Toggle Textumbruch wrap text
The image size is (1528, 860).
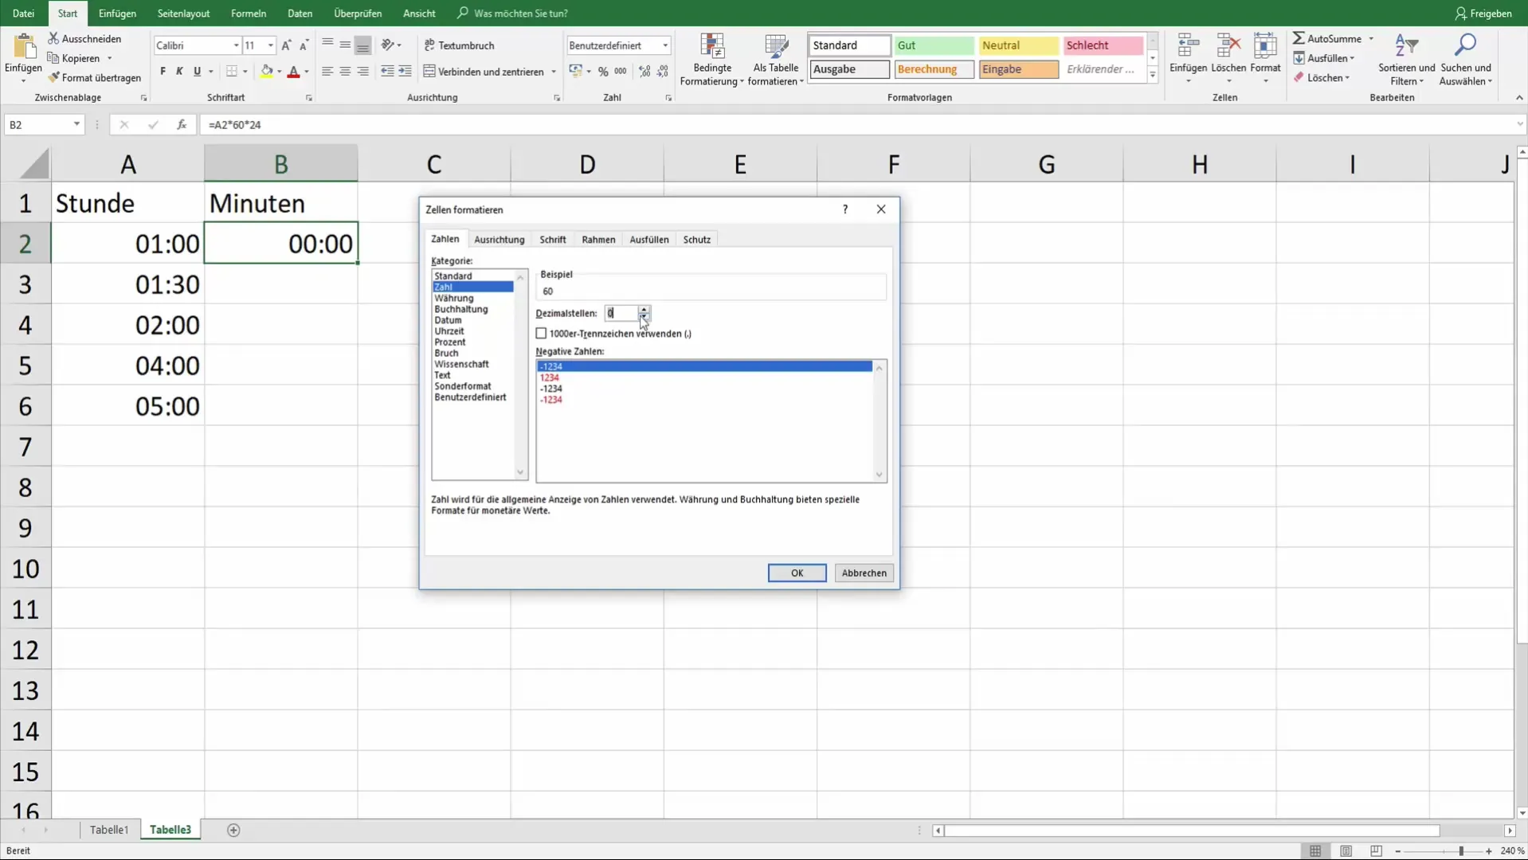(460, 45)
